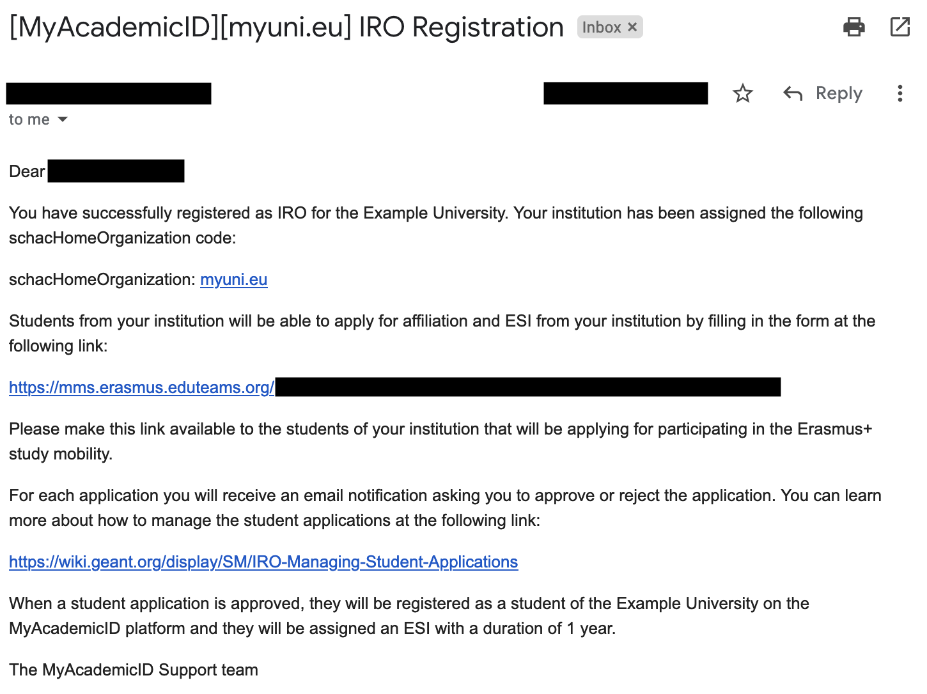The width and height of the screenshot is (927, 694).
Task: Click the Inbox label chip
Action: (x=601, y=27)
